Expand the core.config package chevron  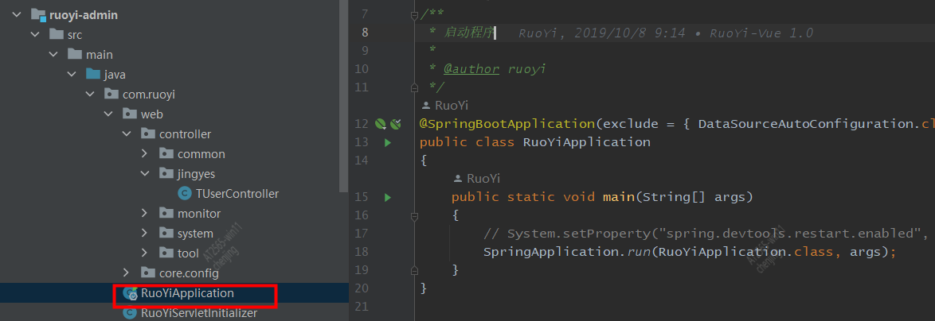coord(127,273)
